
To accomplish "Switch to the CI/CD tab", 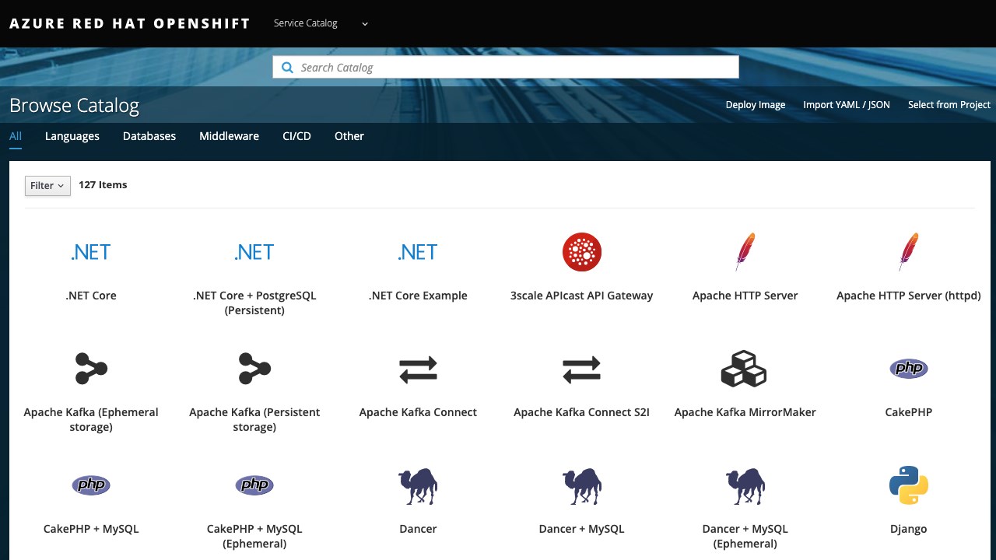I will coord(296,136).
